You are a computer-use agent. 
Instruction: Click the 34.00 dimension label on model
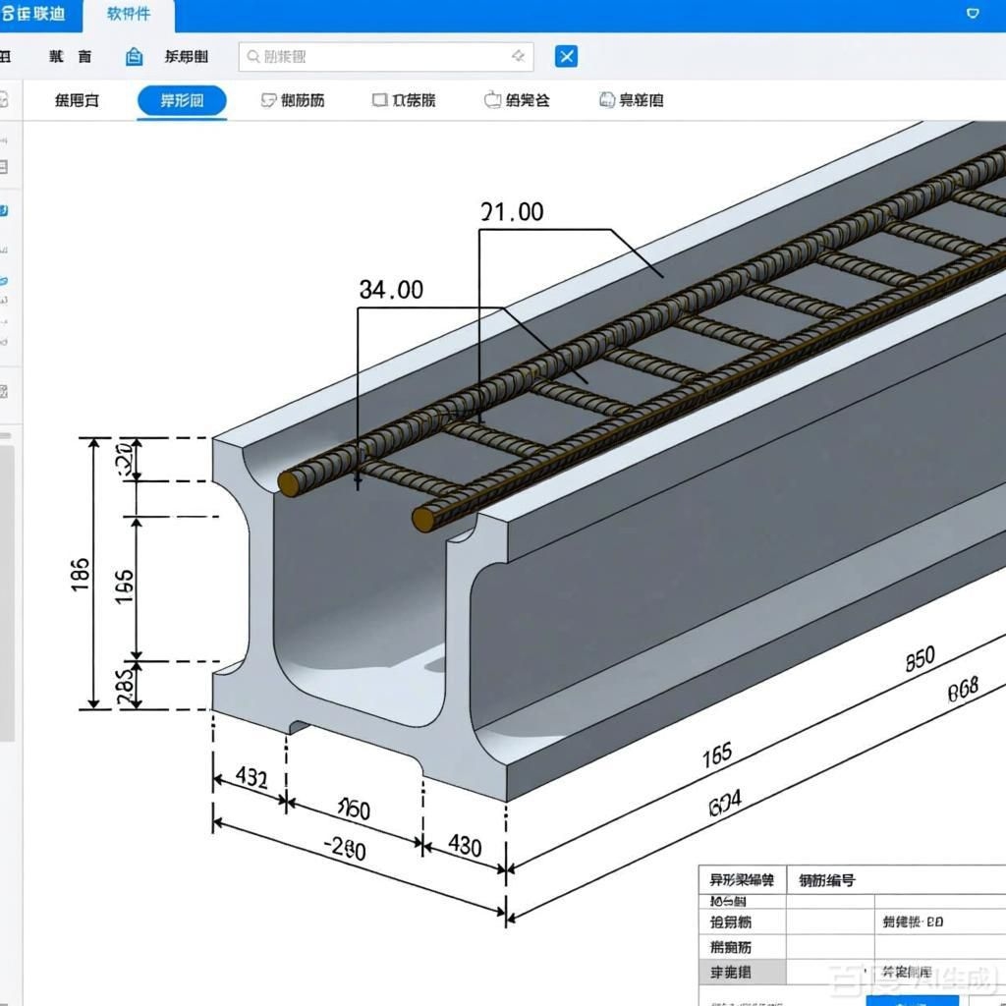tap(391, 290)
